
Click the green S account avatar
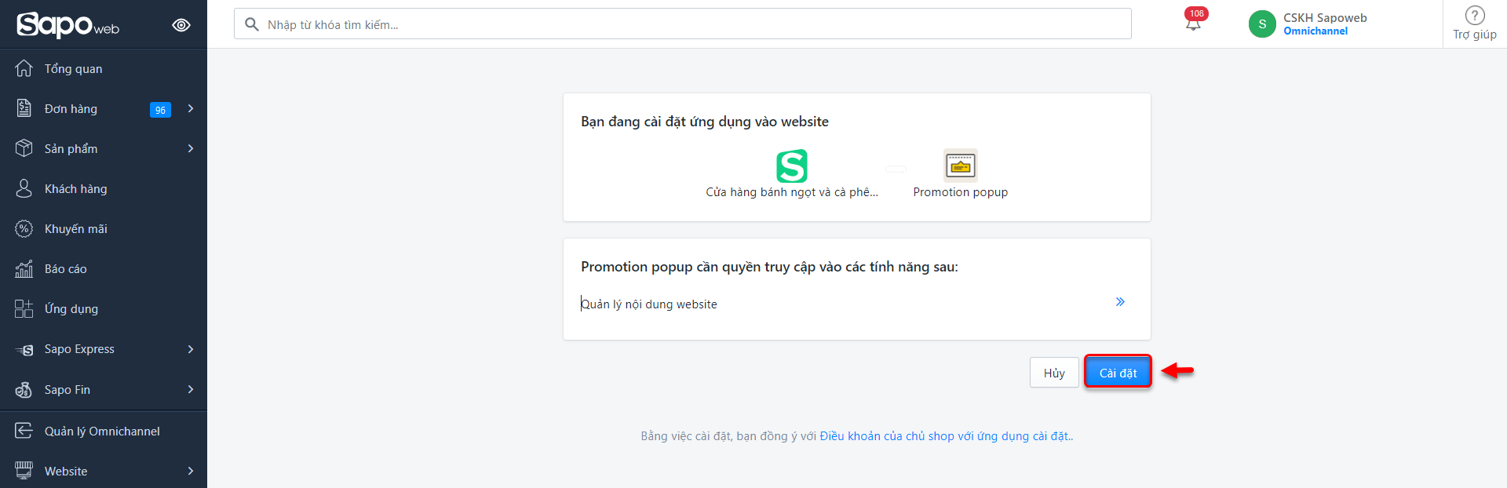(1262, 24)
